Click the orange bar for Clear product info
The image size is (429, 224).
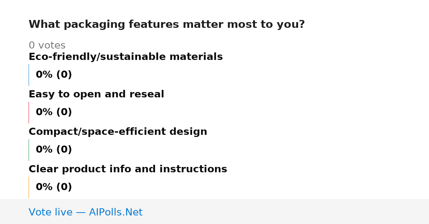click(29, 187)
